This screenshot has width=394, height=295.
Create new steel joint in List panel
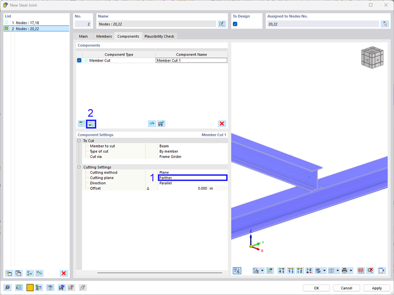(x=9, y=273)
